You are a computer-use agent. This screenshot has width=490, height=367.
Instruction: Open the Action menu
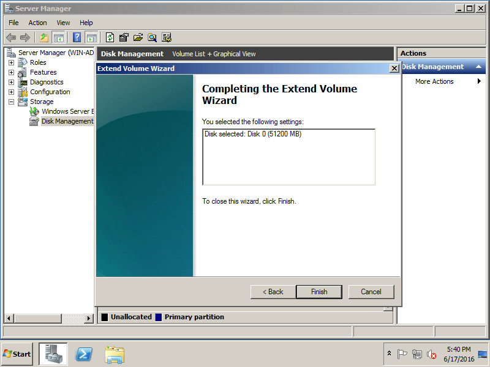37,23
